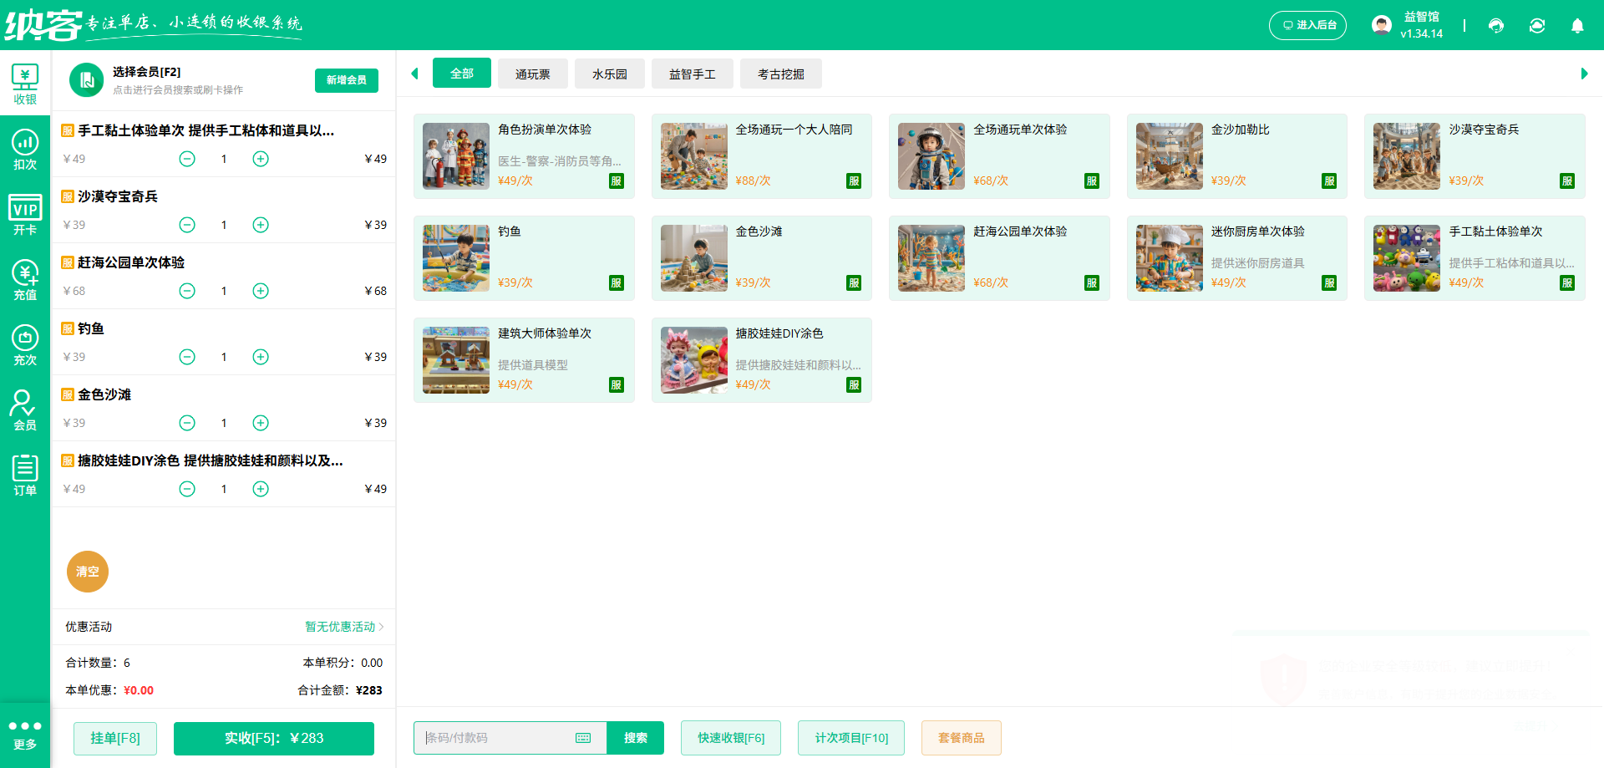Increase quantity of 沙漠夺宝奇兵 in cart
1604x768 pixels.
pyautogui.click(x=261, y=225)
